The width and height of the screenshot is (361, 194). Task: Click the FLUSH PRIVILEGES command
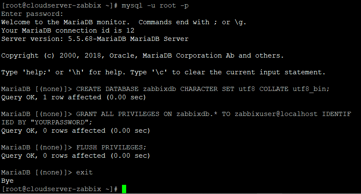[x=111, y=147]
